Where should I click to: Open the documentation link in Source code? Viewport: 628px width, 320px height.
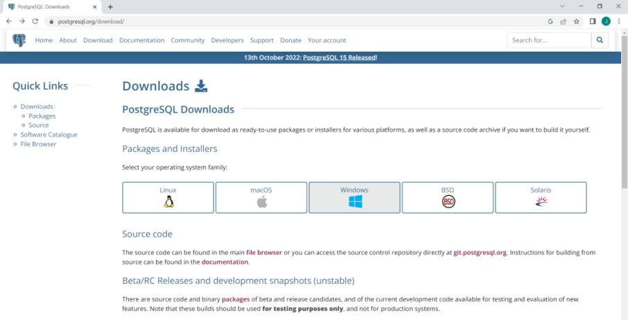click(225, 262)
